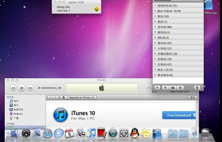This screenshot has width=222, height=142.
Task: Open the Trash in the Dock
Action: coord(205,134)
